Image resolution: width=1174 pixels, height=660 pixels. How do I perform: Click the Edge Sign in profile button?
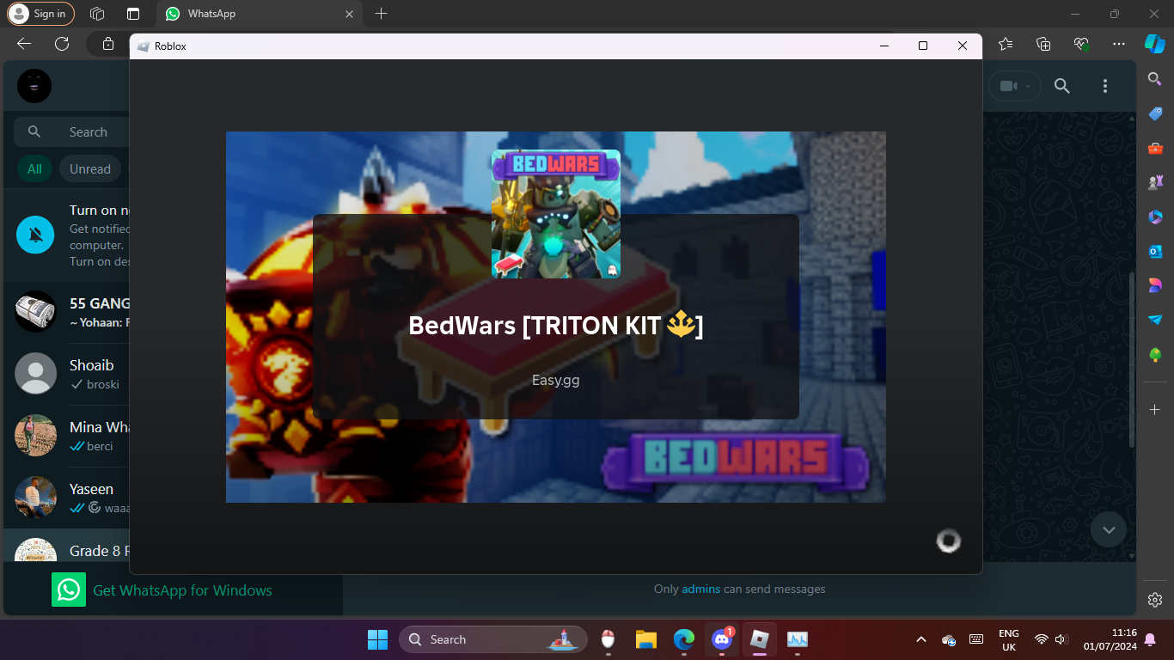[40, 14]
